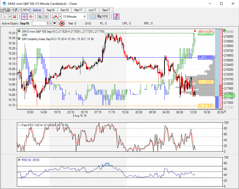The image size is (239, 189).
Task: Click the add study bars icon
Action: tap(46, 17)
